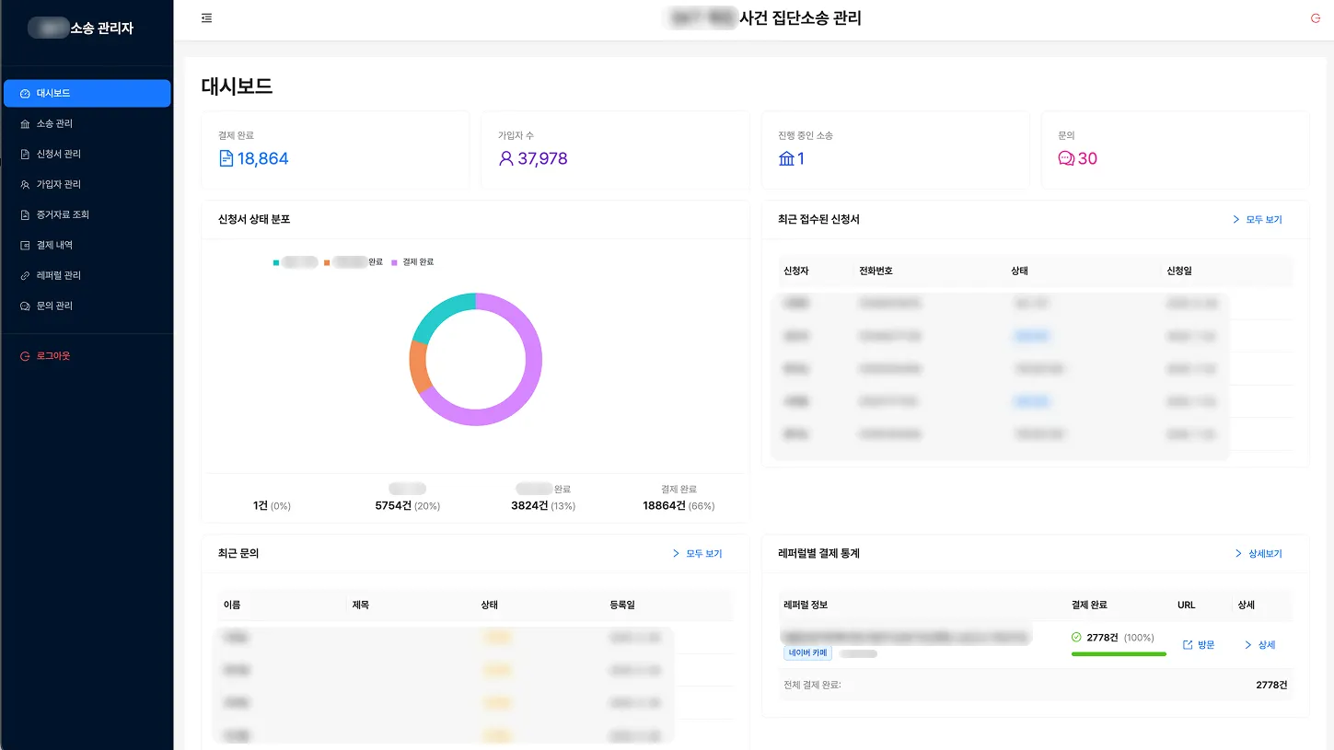Click the 신청서 상태 분포 heading
The width and height of the screenshot is (1334, 750).
(x=254, y=219)
